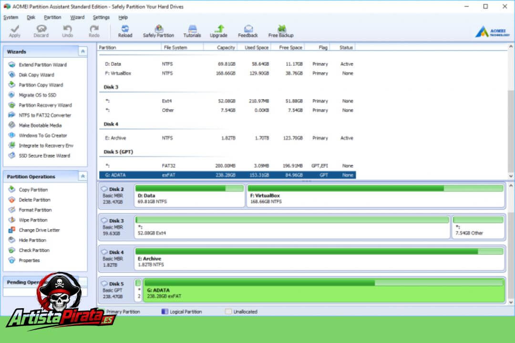Screen dimensions: 515x343
Task: Open Tutorials from toolbar
Action: (x=192, y=31)
